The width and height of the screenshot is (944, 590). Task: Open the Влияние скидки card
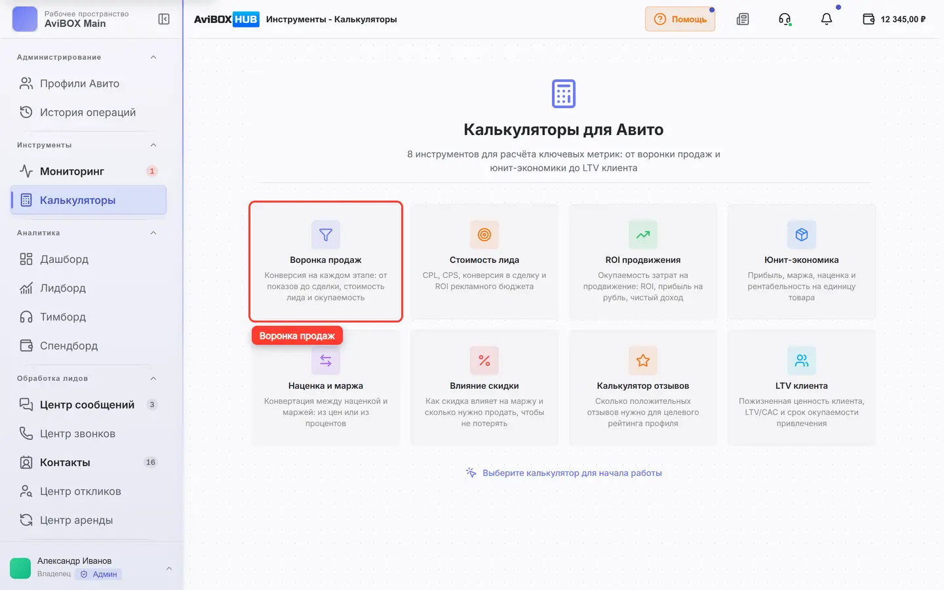pos(484,387)
